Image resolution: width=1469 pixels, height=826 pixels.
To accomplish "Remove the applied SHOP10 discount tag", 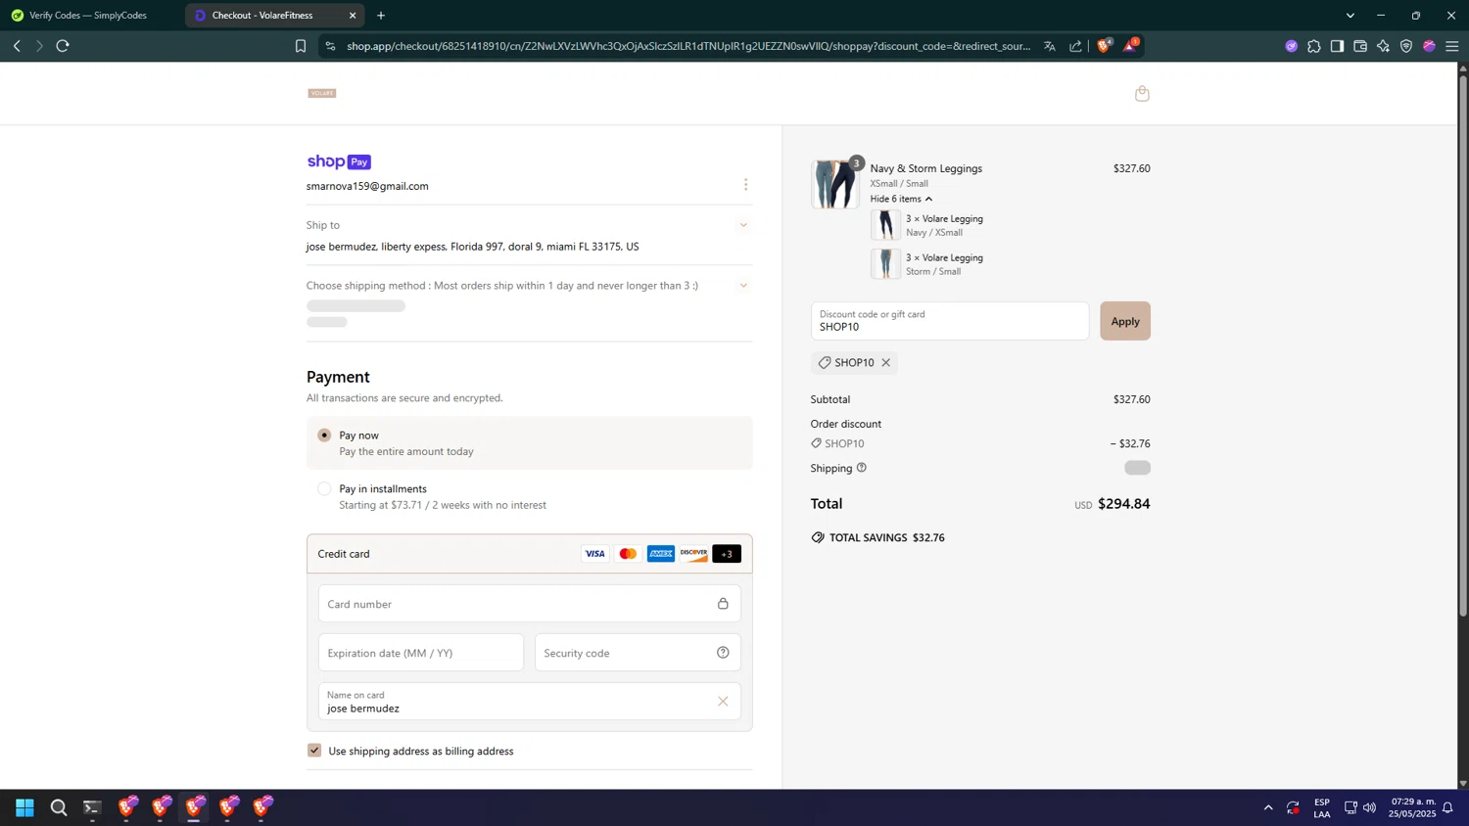I will [886, 363].
